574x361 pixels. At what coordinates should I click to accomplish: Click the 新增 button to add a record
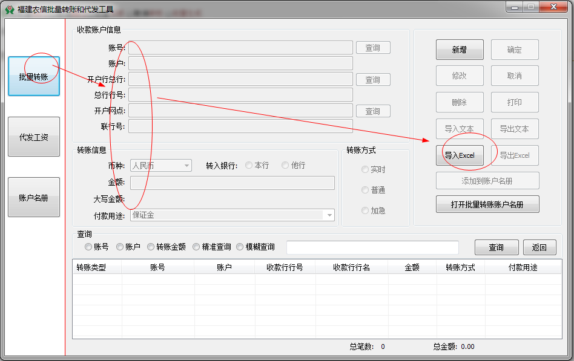click(460, 49)
